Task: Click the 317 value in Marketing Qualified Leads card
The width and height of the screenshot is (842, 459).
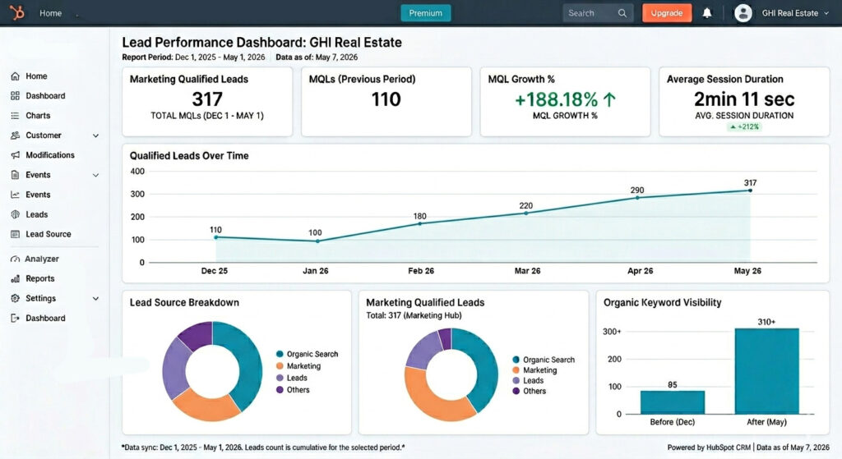Action: tap(207, 99)
